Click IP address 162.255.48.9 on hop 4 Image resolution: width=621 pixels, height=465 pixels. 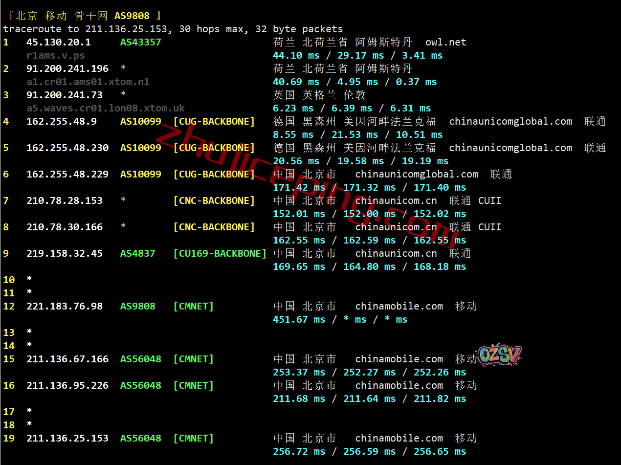pos(61,122)
